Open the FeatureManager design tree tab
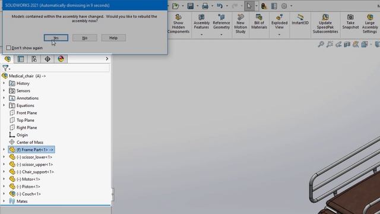The width and height of the screenshot is (380, 214). click(8, 59)
